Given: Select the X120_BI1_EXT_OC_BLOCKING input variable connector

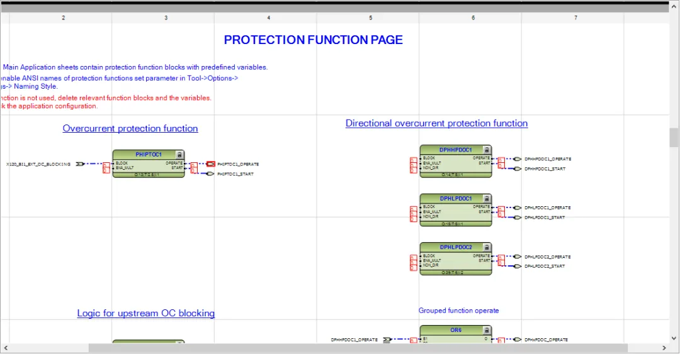Looking at the screenshot, I should pyautogui.click(x=80, y=164).
